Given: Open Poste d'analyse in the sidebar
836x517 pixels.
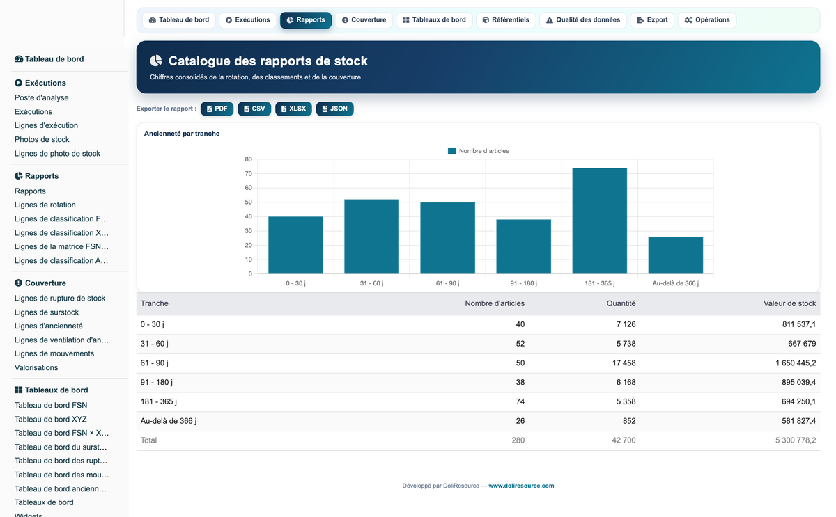Looking at the screenshot, I should (42, 98).
